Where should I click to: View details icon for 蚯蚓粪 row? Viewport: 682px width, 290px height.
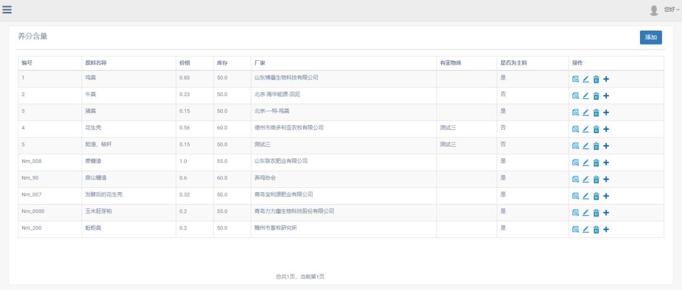pos(576,229)
